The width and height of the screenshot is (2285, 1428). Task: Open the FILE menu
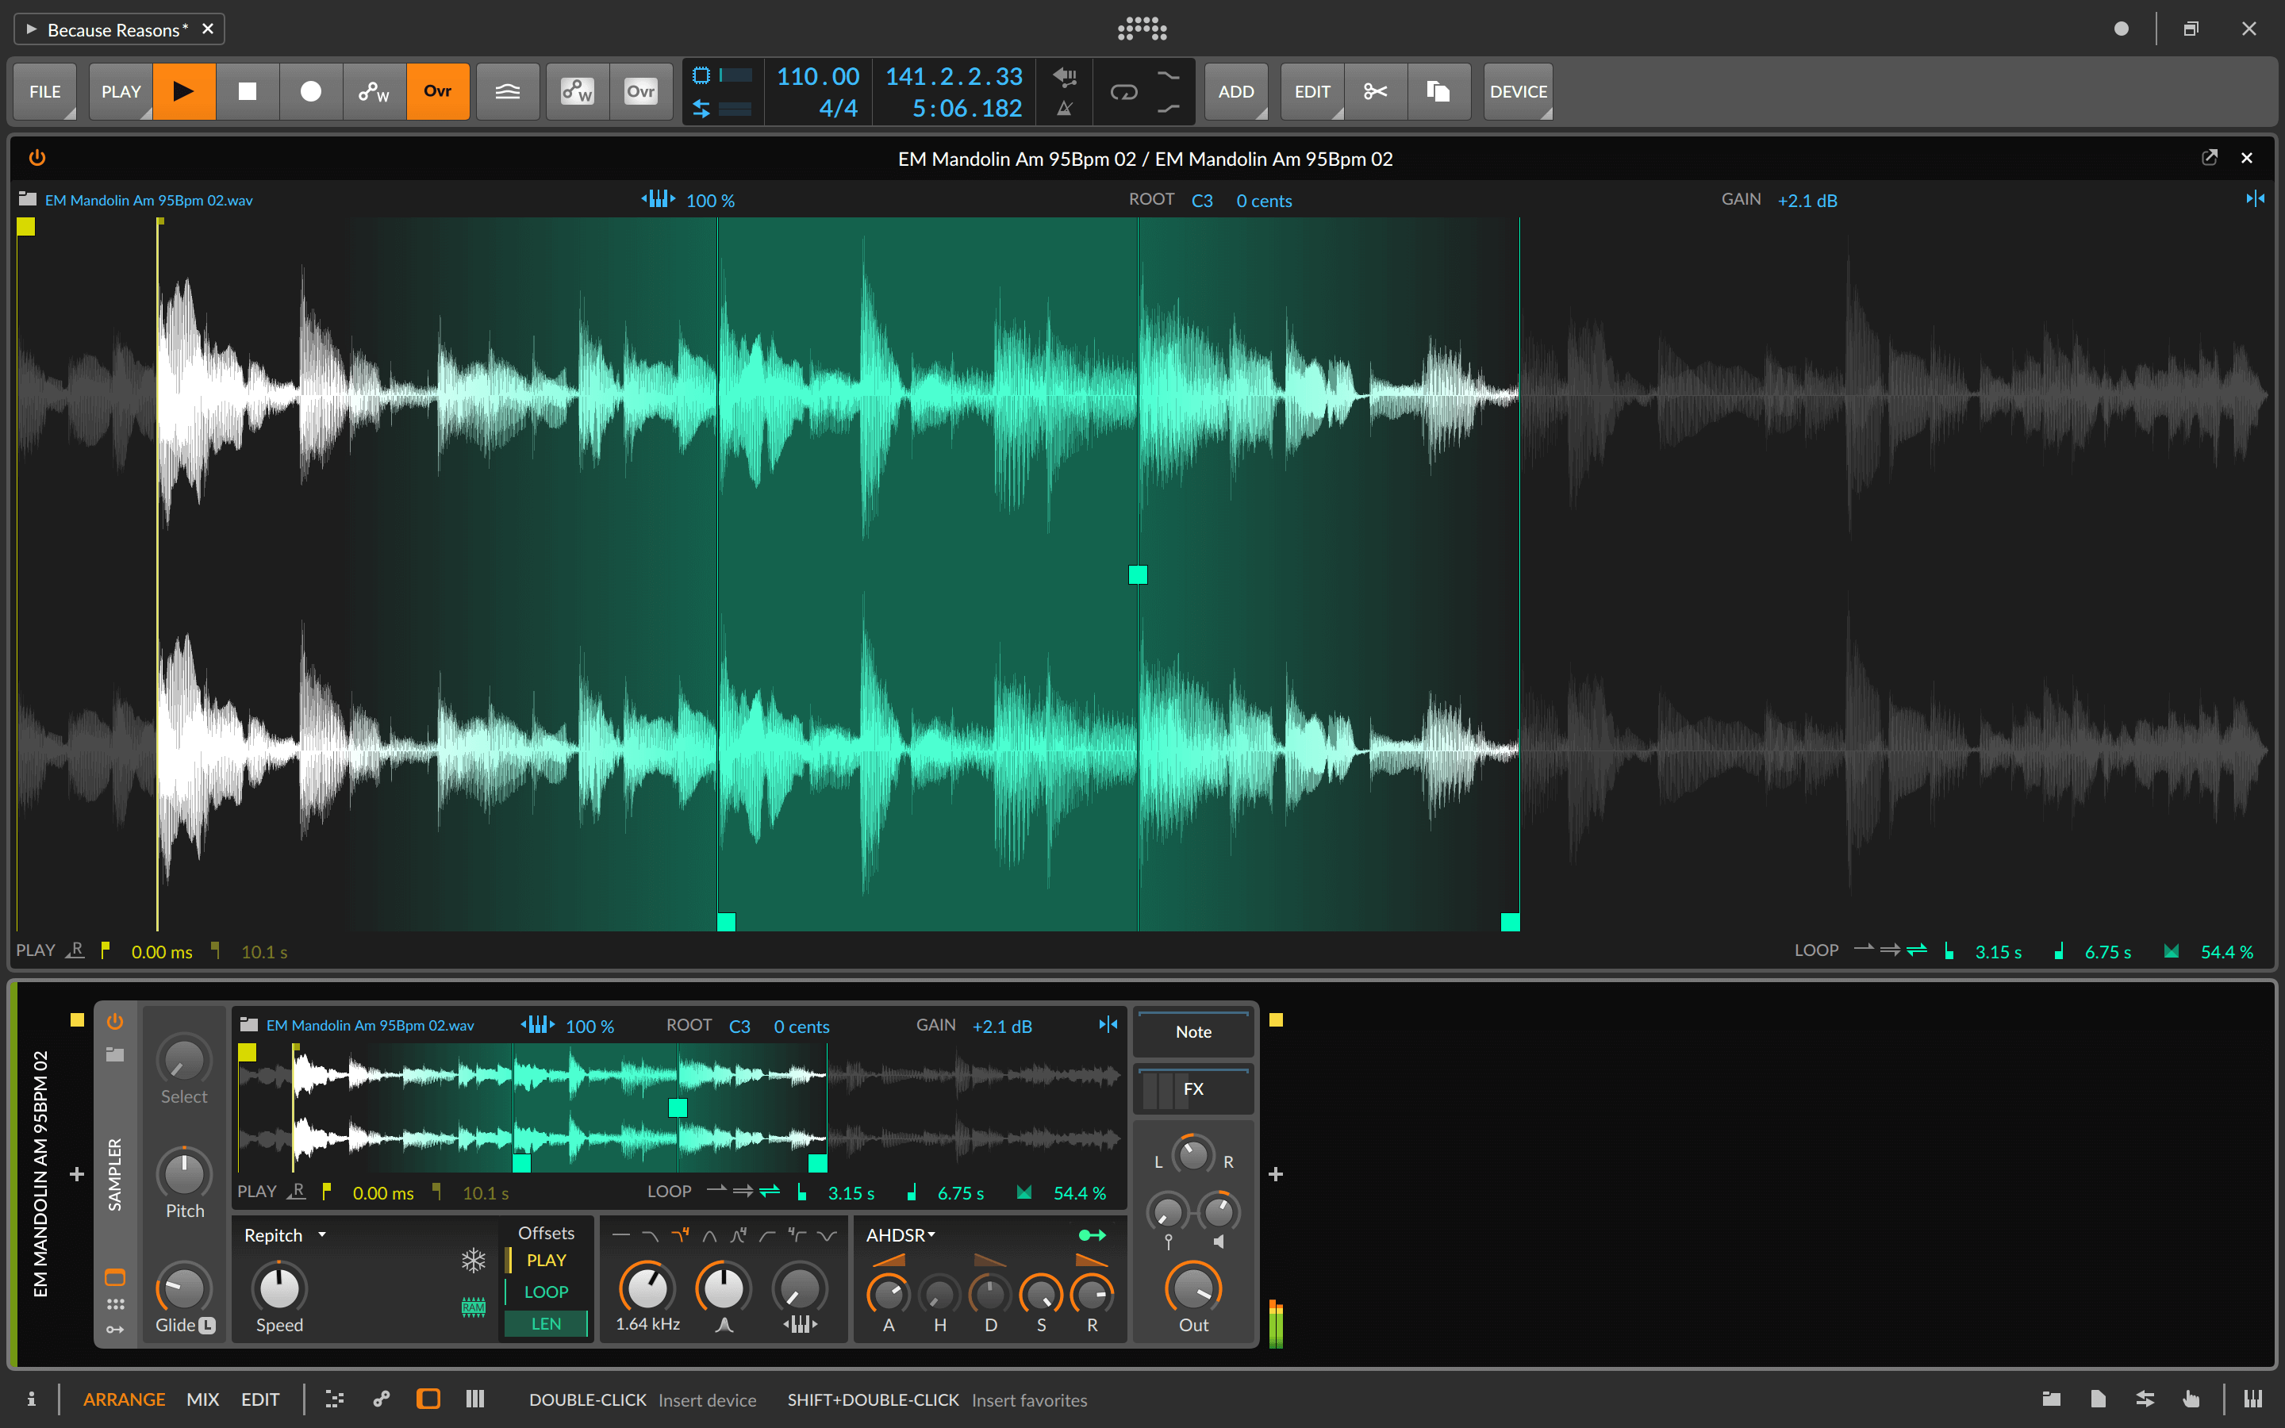(44, 91)
